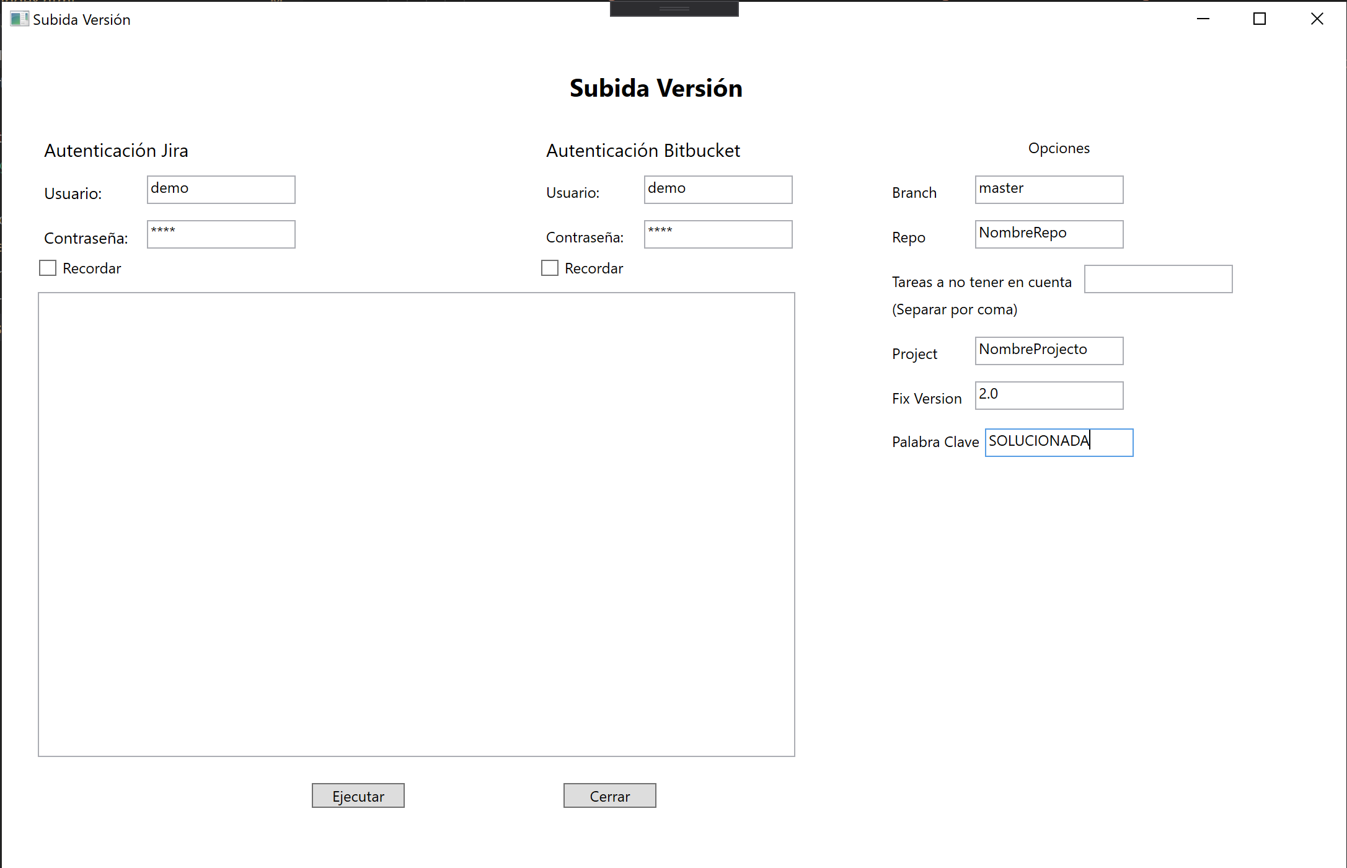Click the dark drag handle above the window top
The image size is (1347, 868).
pyautogui.click(x=674, y=9)
